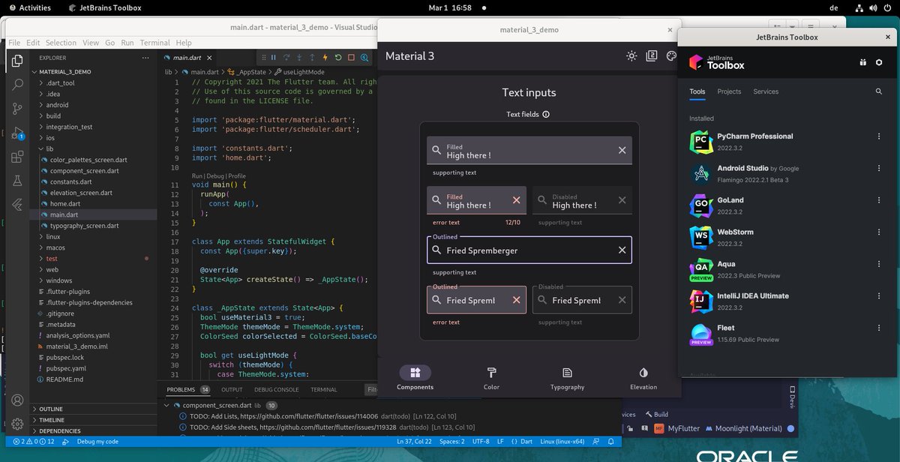Open widget inspector icon in debug toolbar

coord(364,57)
